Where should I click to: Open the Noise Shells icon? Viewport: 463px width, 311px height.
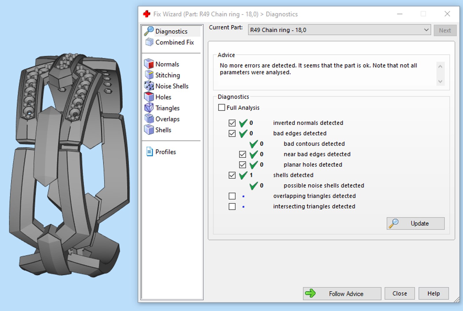pyautogui.click(x=149, y=86)
